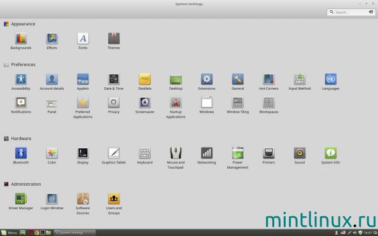Open Date & Time settings

pyautogui.click(x=114, y=81)
